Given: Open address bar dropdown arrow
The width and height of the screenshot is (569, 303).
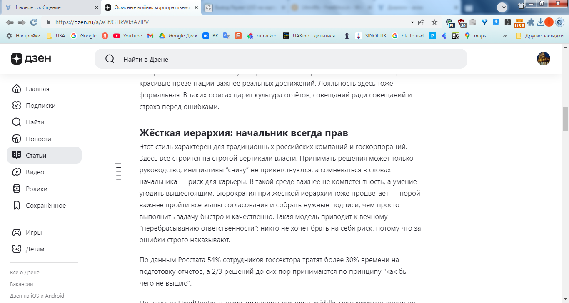Looking at the screenshot, I should 412,22.
